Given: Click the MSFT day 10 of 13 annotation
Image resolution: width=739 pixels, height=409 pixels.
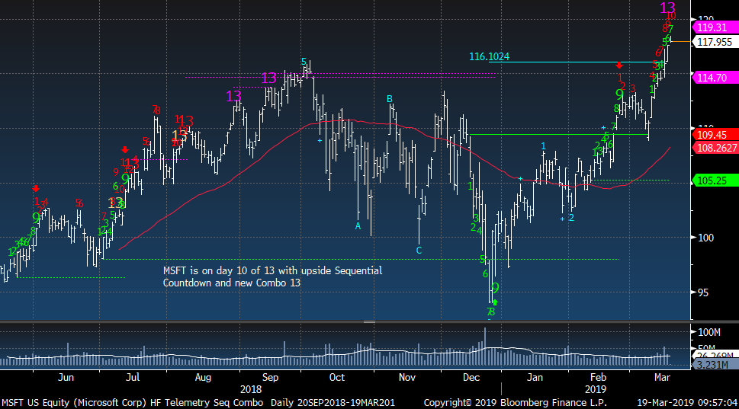Looking at the screenshot, I should [x=272, y=276].
